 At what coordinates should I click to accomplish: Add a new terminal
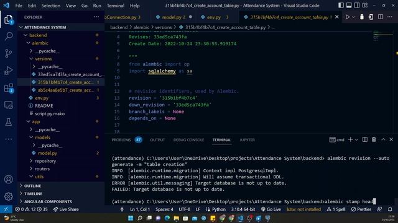click(350, 139)
